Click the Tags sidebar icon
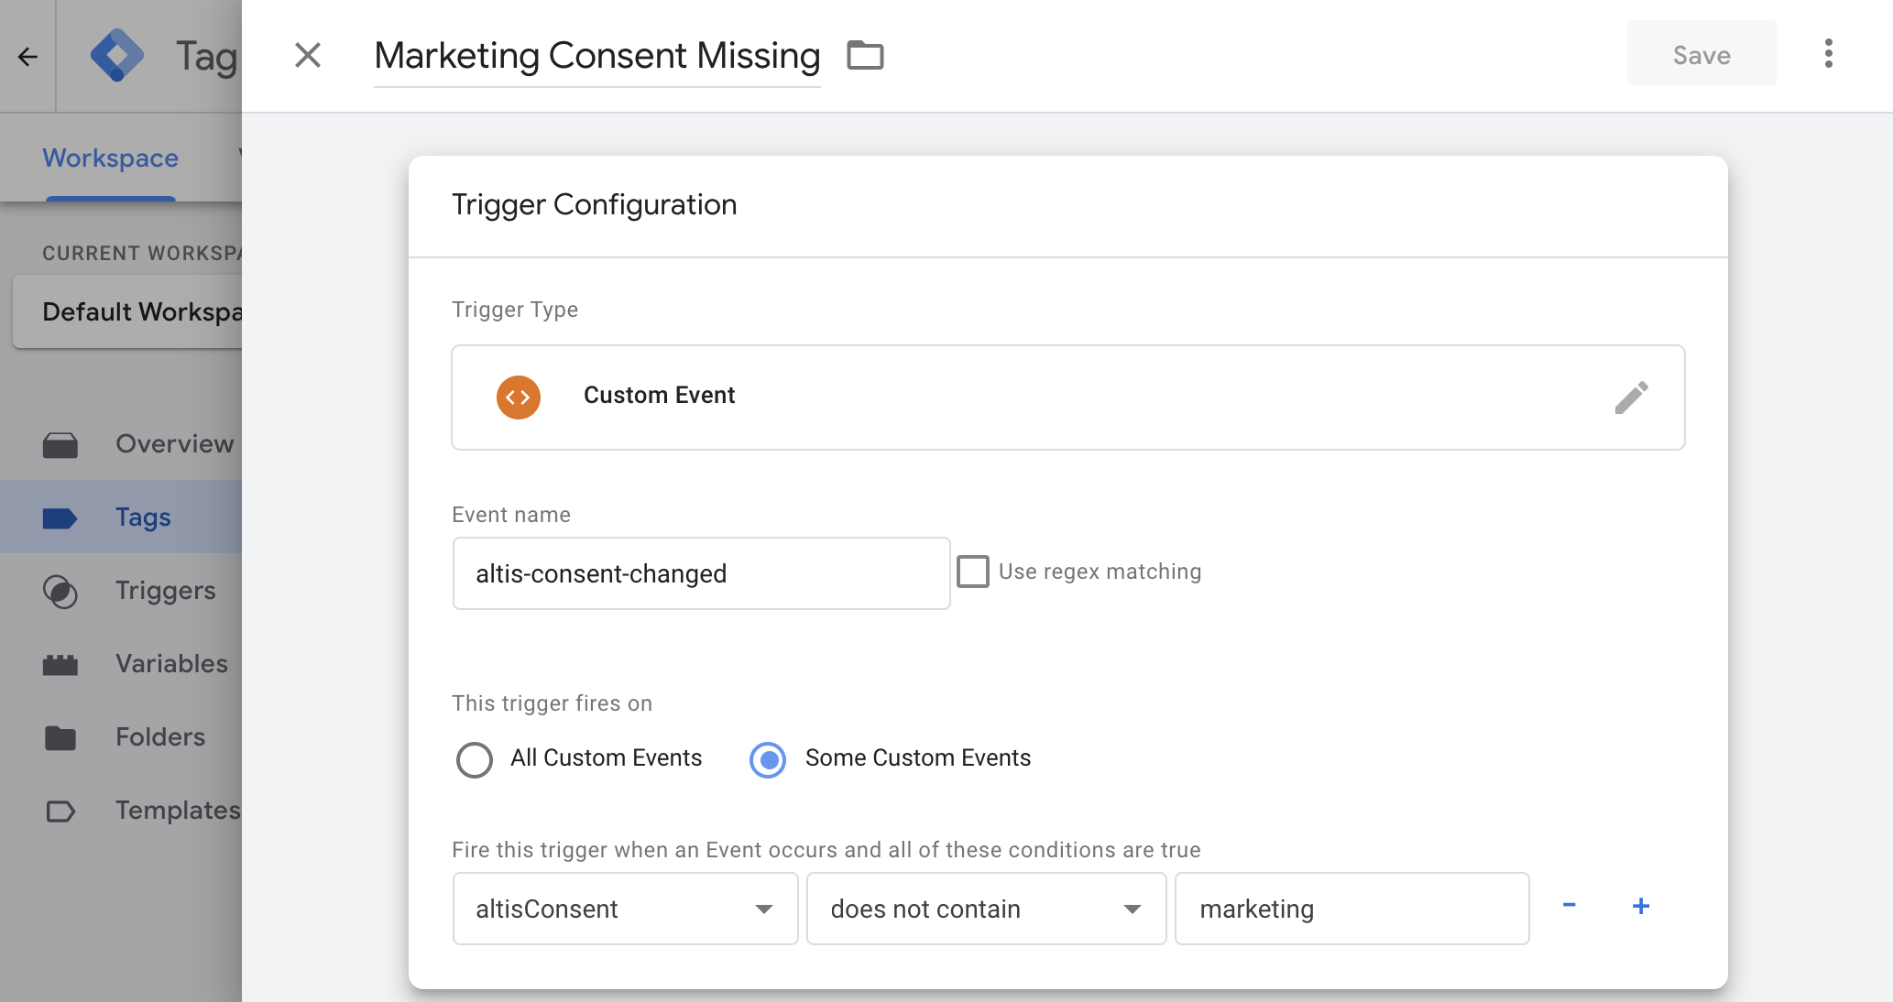The height and width of the screenshot is (1002, 1893). [60, 518]
